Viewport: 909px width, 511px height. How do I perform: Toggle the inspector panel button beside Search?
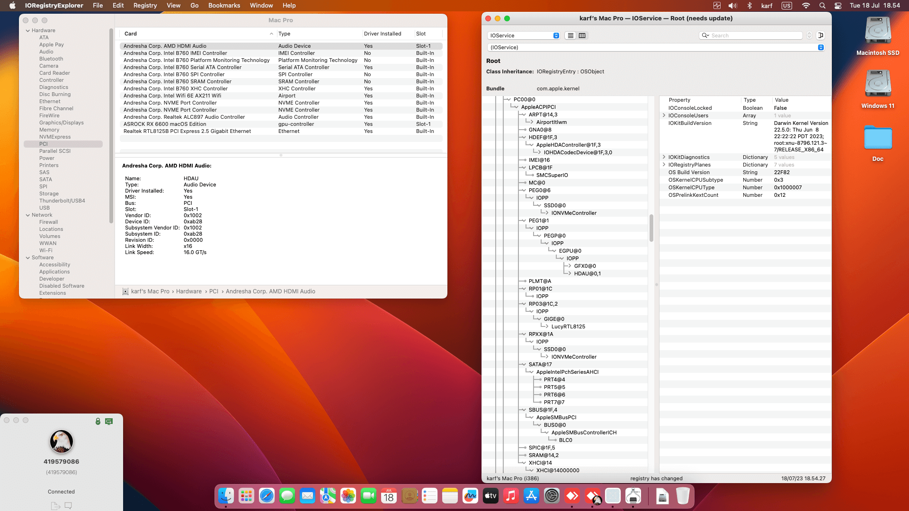coord(821,35)
